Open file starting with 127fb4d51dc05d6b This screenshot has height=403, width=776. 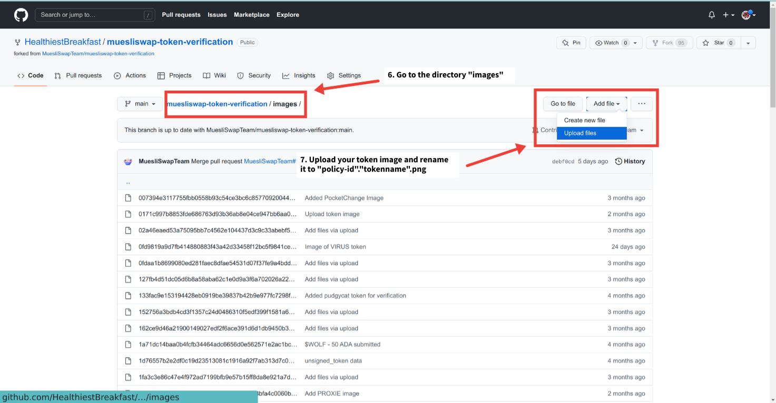point(218,280)
